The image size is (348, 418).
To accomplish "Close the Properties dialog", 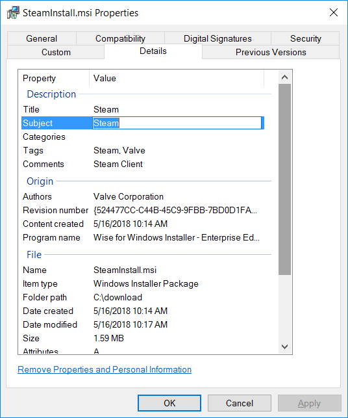I will (333, 12).
